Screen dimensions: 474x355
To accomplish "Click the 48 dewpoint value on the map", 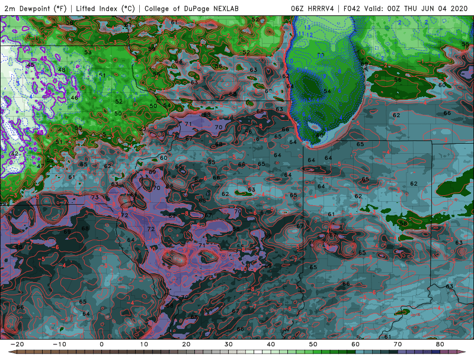I will (x=62, y=70).
